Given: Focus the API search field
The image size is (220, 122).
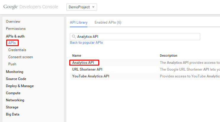Looking at the screenshot, I should tap(135, 37).
